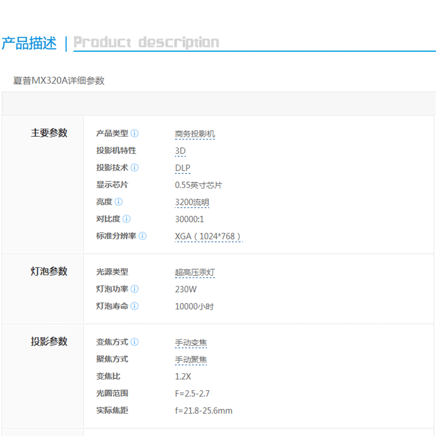Click the info icon beside 投影技术

click(x=135, y=168)
